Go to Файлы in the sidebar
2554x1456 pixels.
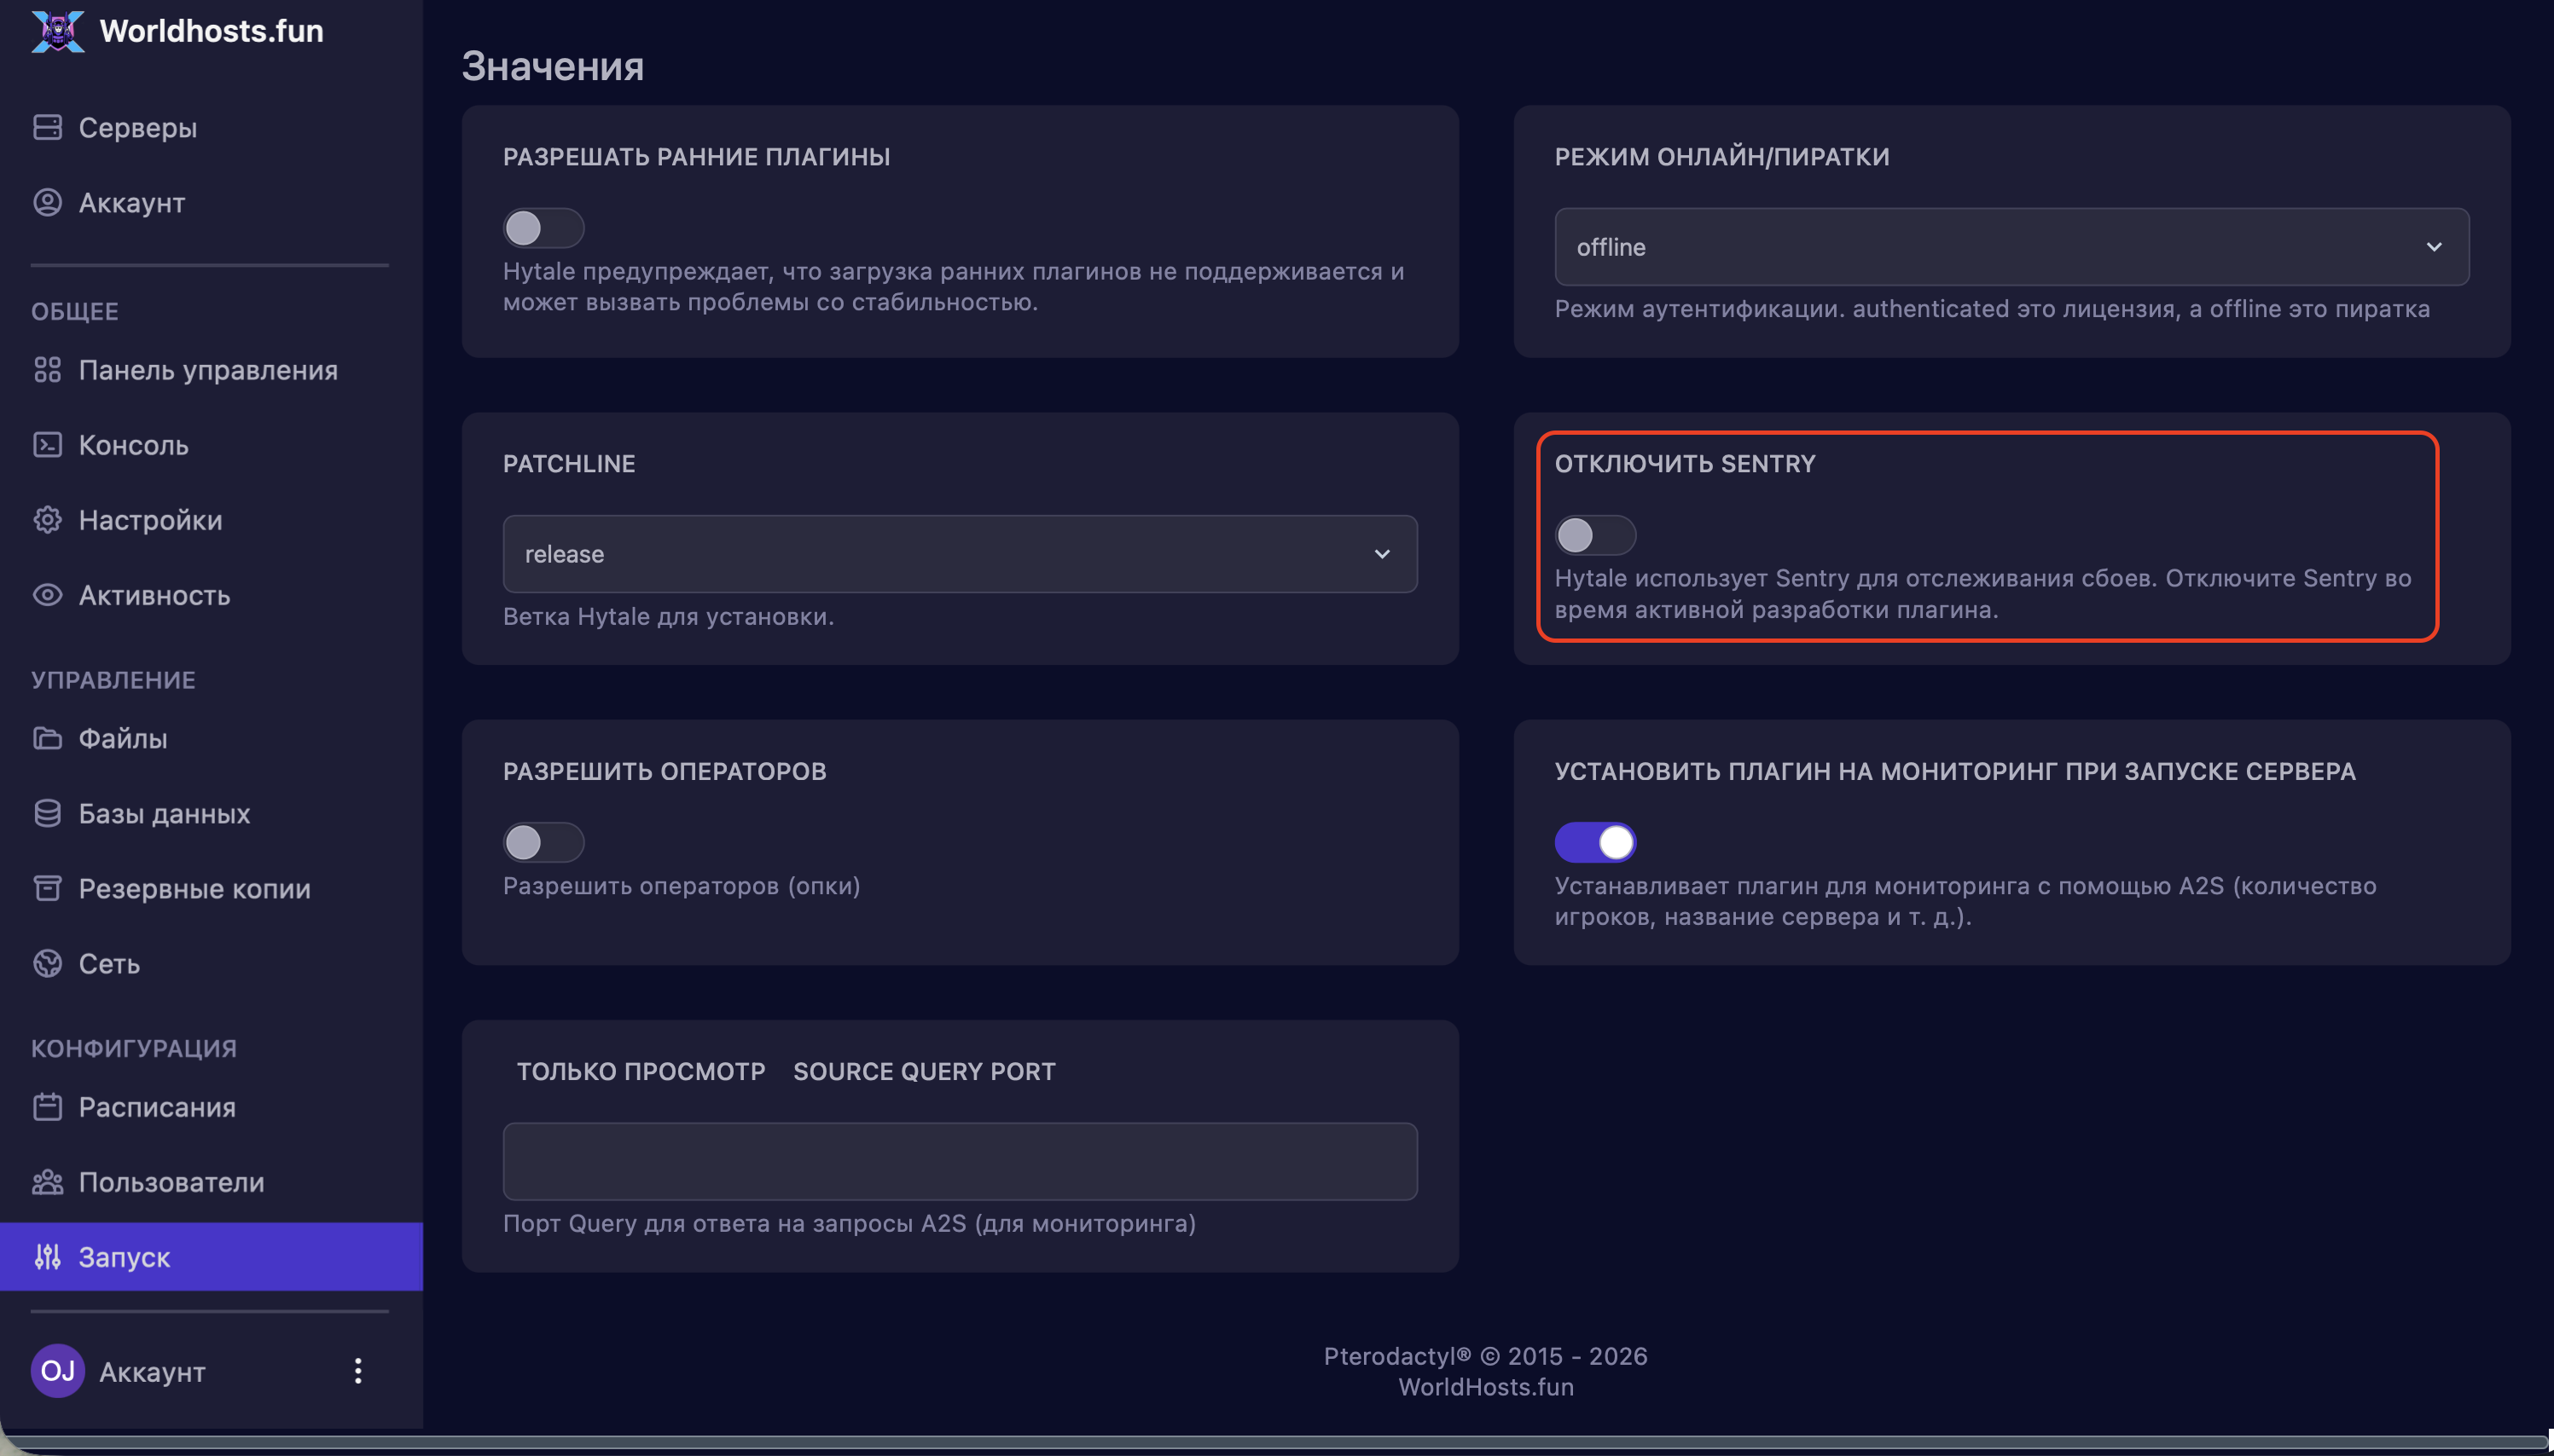pyautogui.click(x=123, y=738)
